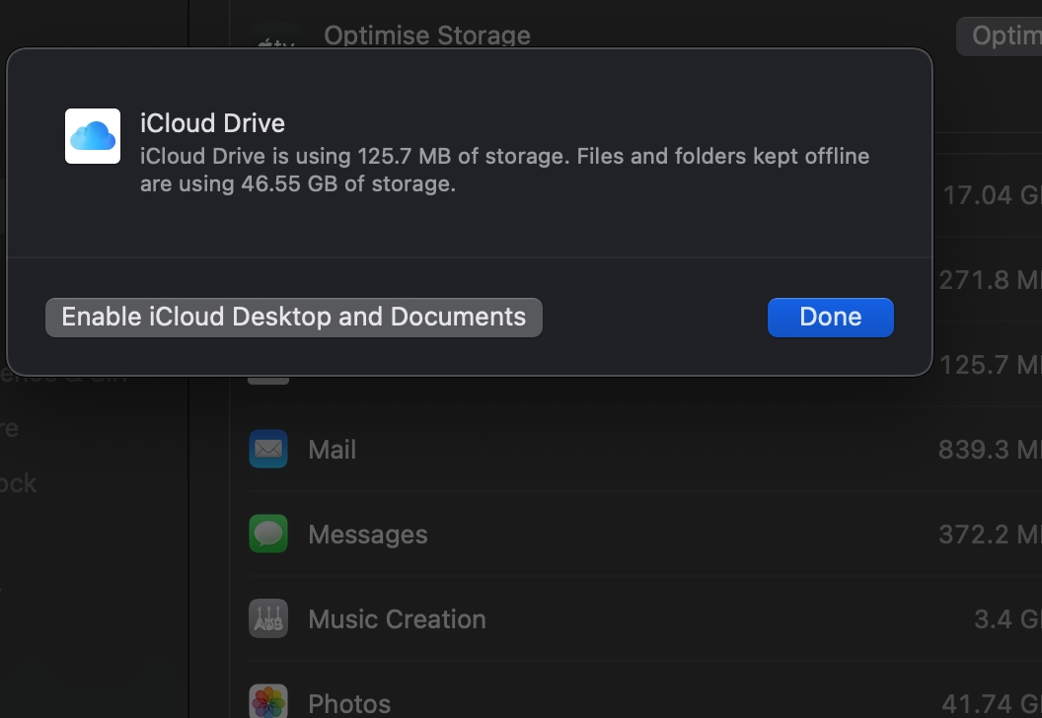The height and width of the screenshot is (718, 1042).
Task: Click the iCloud Drive storage description text
Action: [x=504, y=170]
